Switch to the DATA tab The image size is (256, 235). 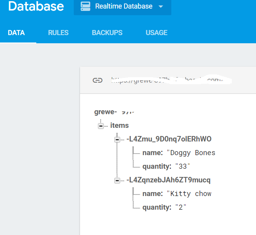pyautogui.click(x=16, y=33)
